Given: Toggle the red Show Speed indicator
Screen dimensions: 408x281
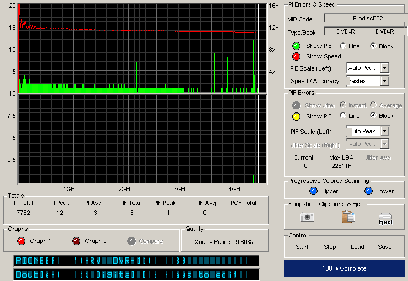Looking at the screenshot, I should coord(296,56).
